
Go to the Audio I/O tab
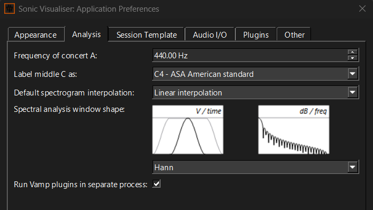[210, 35]
